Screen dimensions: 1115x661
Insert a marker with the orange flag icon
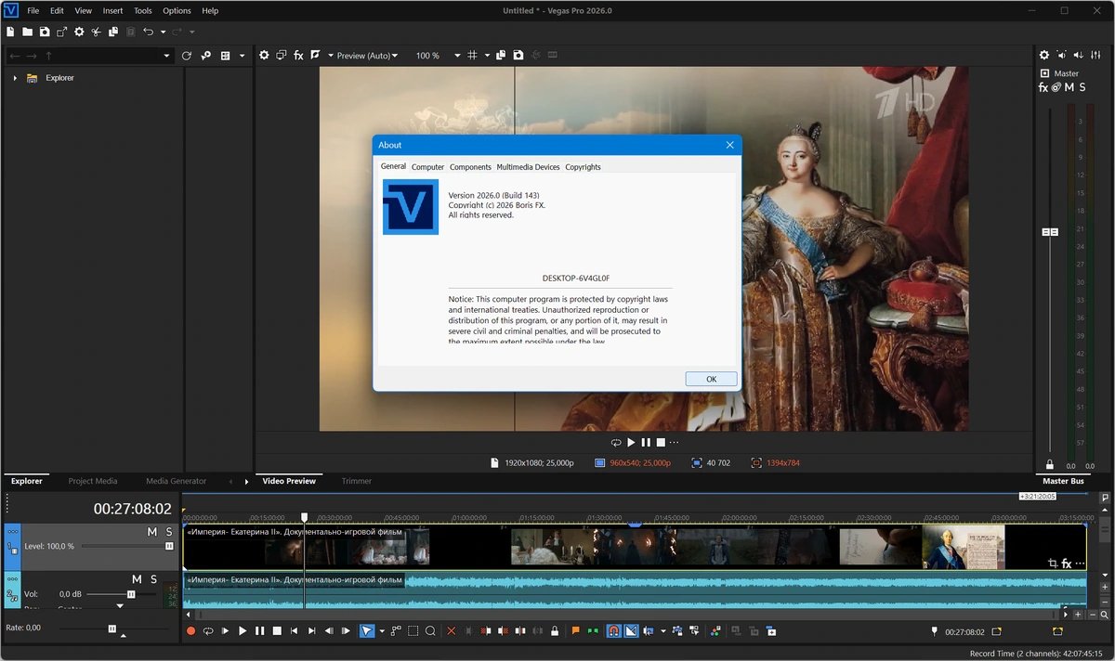pos(575,631)
